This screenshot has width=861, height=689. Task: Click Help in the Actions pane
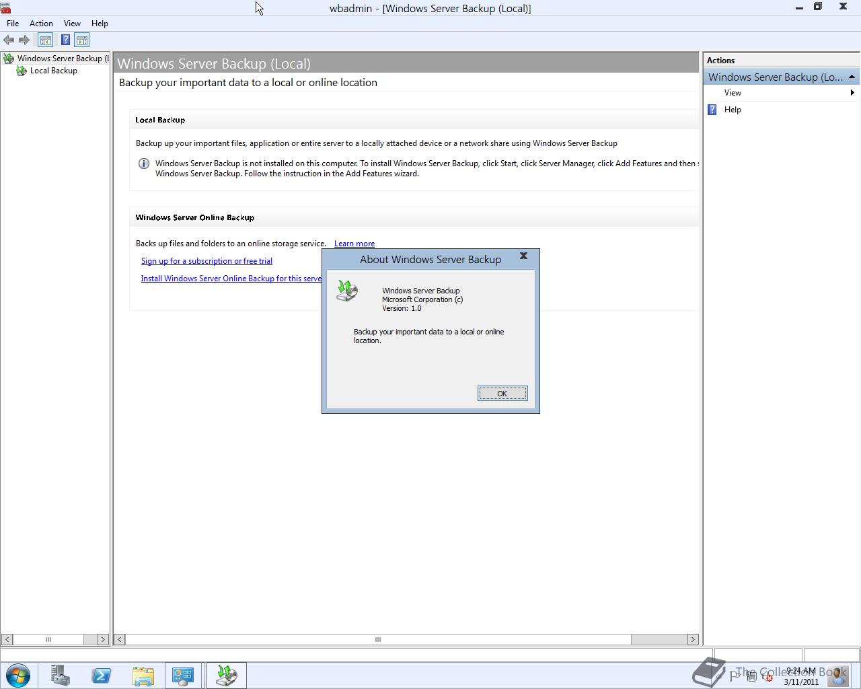pyautogui.click(x=733, y=110)
